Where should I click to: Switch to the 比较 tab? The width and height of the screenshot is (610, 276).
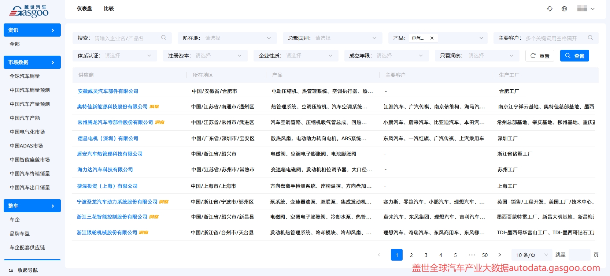click(x=109, y=8)
